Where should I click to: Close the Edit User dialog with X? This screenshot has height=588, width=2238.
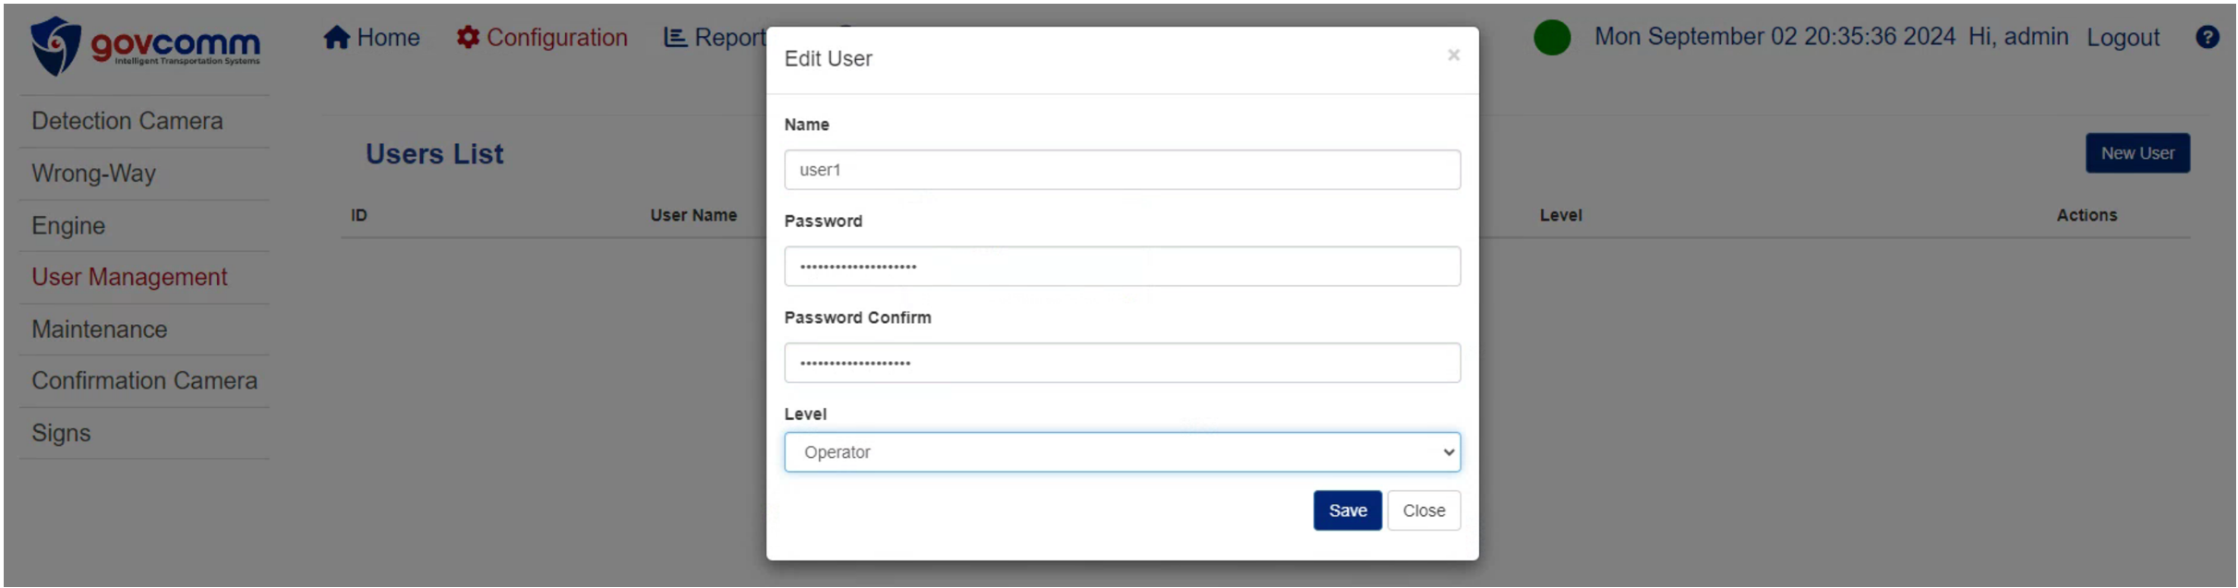tap(1453, 55)
